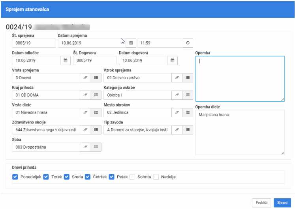Open list for Tip zavoda
Viewport: 295px width, 209px height.
coord(188,130)
